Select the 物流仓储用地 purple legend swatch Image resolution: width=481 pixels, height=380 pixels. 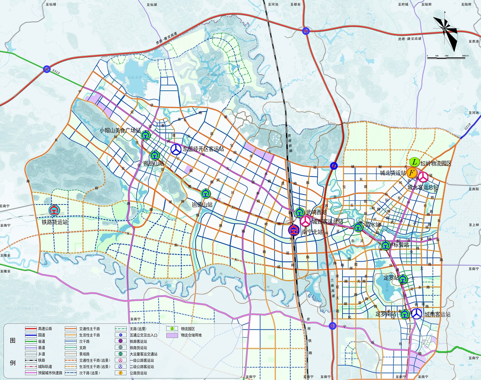(172, 335)
